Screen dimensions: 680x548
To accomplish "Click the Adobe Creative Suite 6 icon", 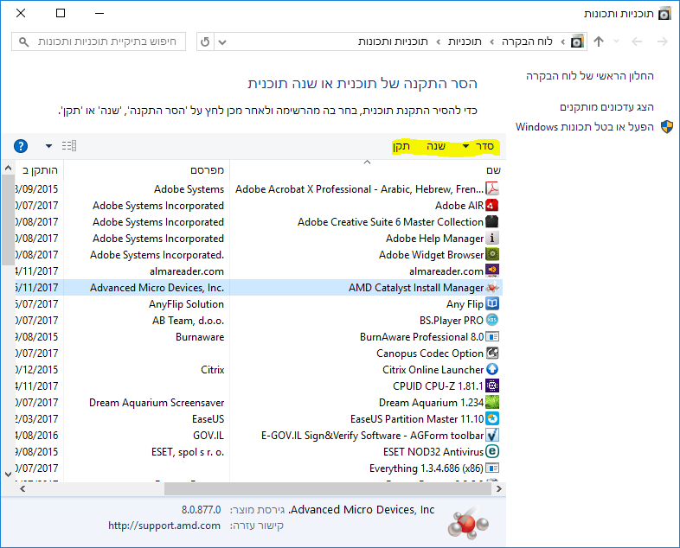I will coord(492,222).
